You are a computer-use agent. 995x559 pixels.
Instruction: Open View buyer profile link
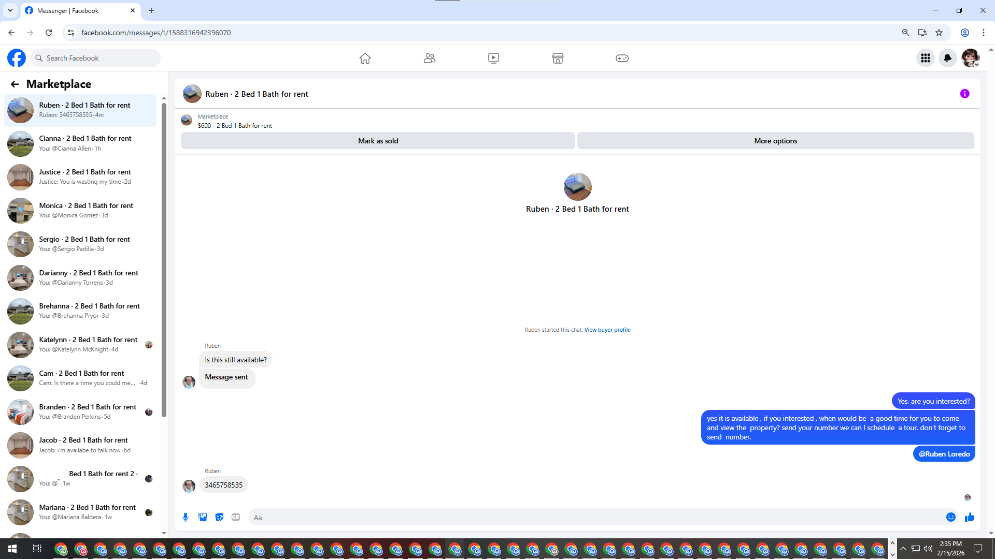(x=607, y=330)
